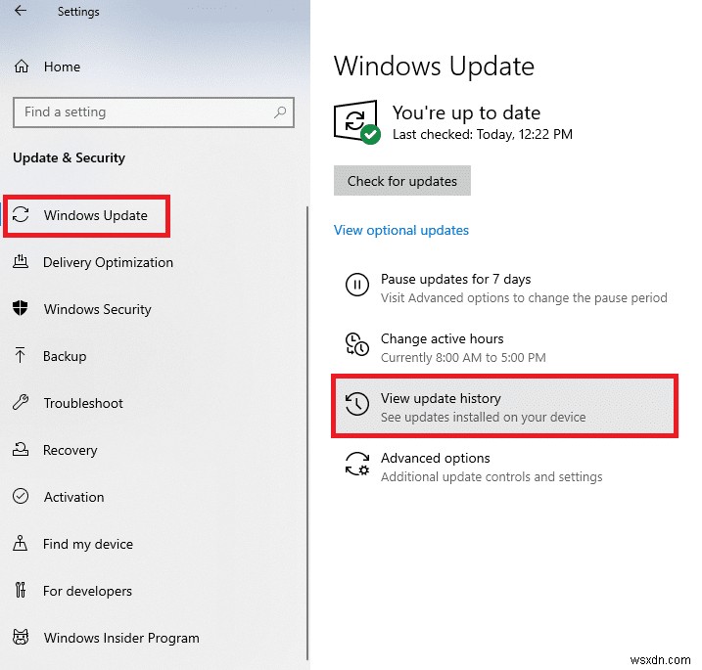Image resolution: width=702 pixels, height=670 pixels.
Task: Click the Find my device person icon
Action: [20, 544]
